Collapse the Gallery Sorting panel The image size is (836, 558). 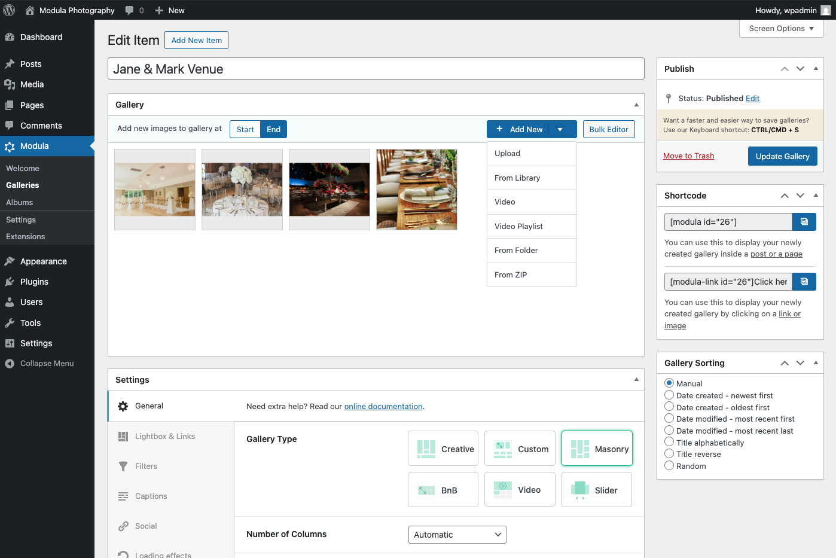816,363
